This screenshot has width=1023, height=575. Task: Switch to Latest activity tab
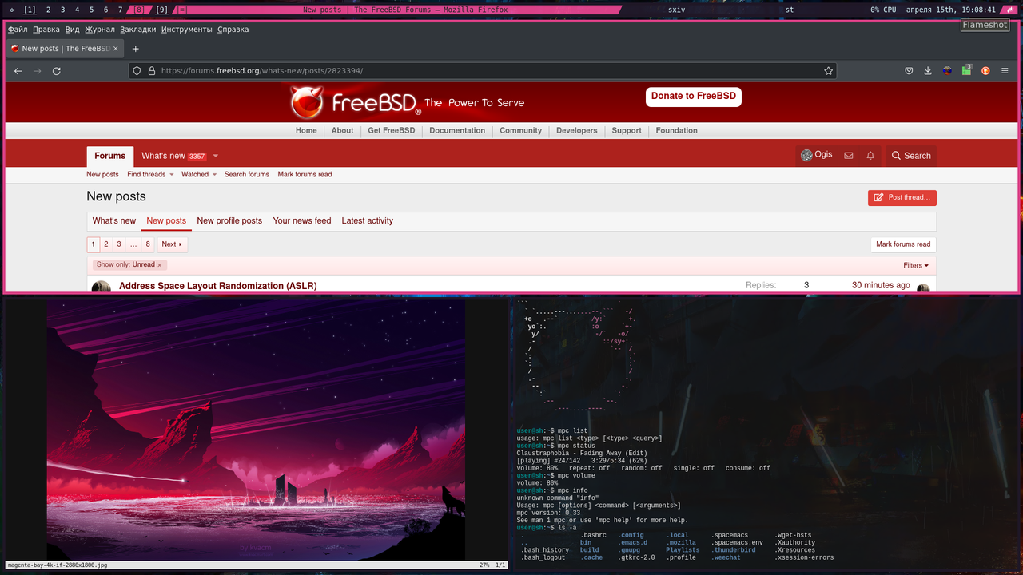[368, 221]
